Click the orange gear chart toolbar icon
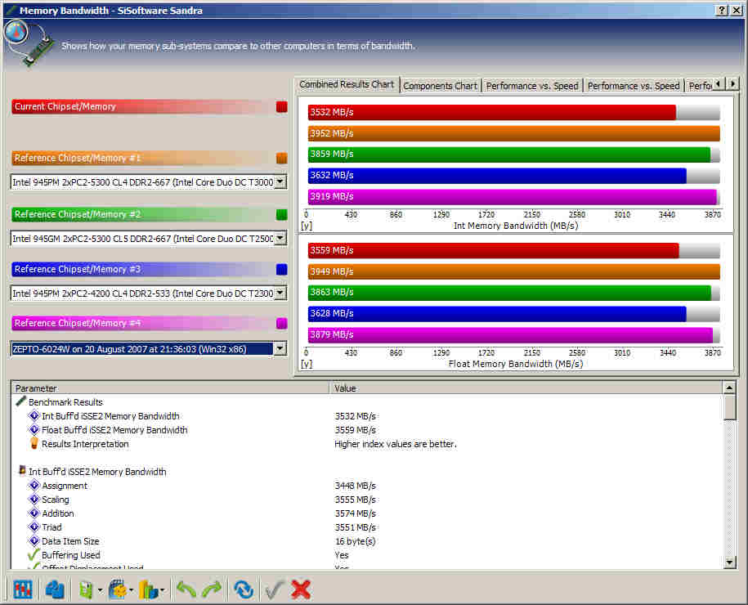This screenshot has width=748, height=605. point(118,589)
